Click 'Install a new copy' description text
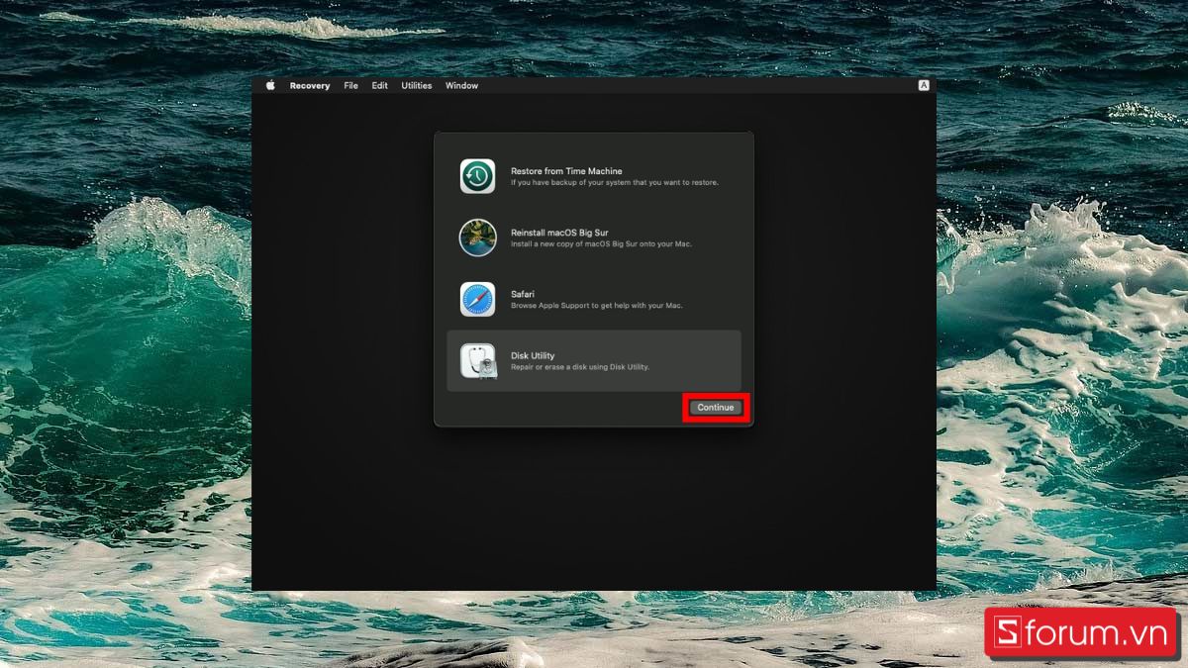Image resolution: width=1188 pixels, height=668 pixels. tap(600, 244)
